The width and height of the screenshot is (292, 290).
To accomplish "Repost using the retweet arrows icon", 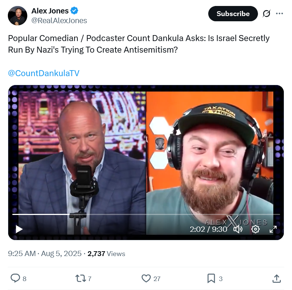I will tap(81, 278).
